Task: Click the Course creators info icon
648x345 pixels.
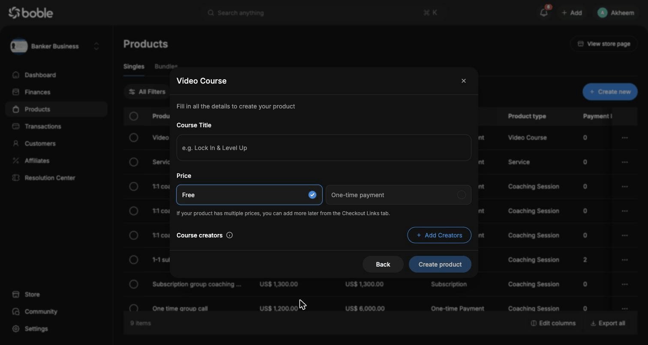Action: click(x=229, y=235)
